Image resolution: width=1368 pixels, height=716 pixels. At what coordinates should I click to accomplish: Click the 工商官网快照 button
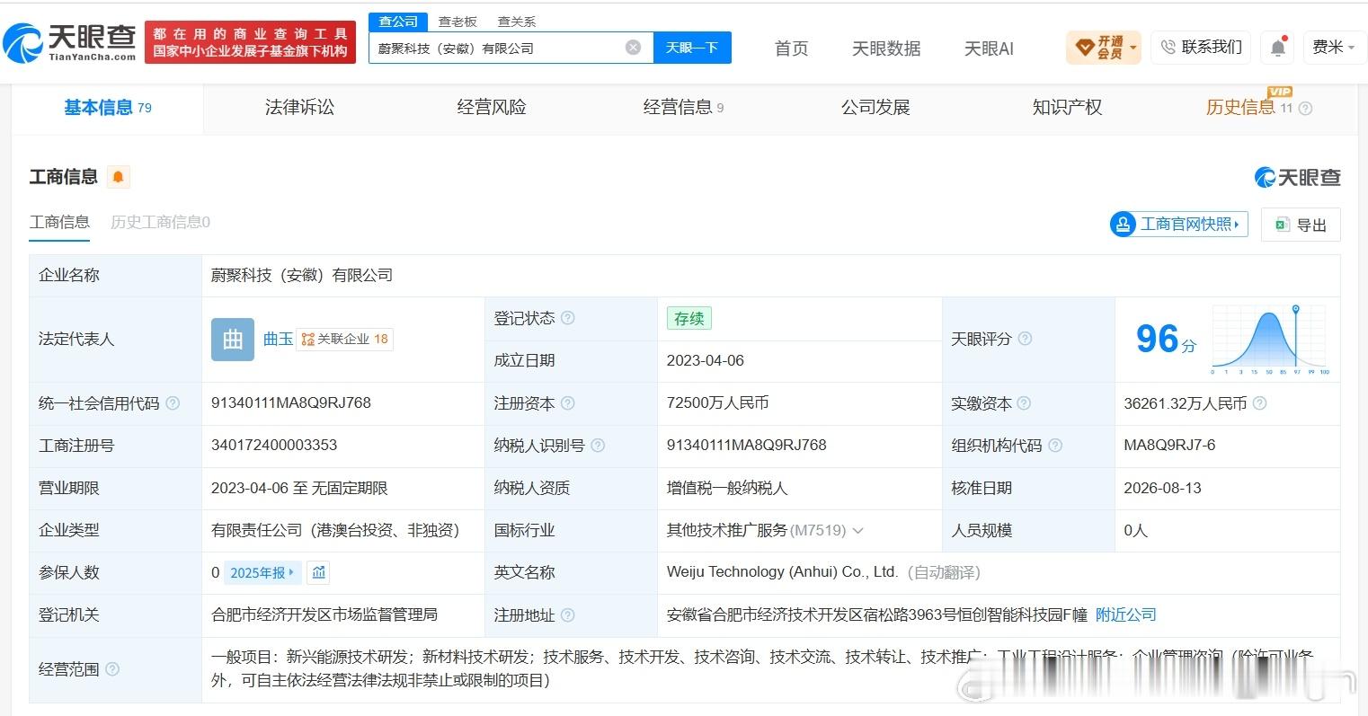[1178, 225]
